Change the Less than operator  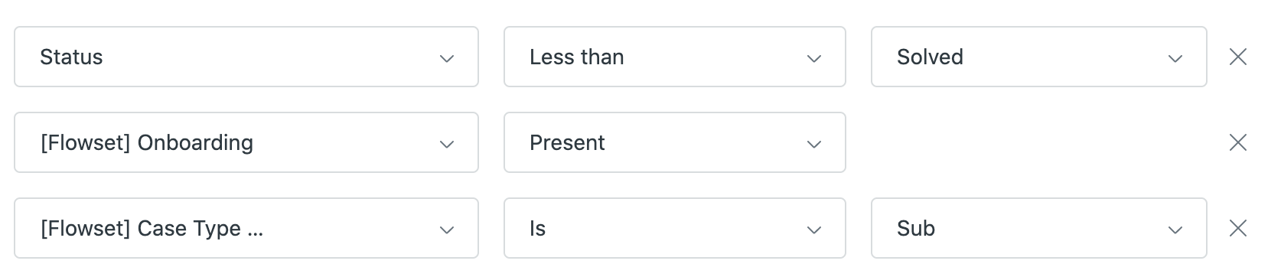click(675, 57)
